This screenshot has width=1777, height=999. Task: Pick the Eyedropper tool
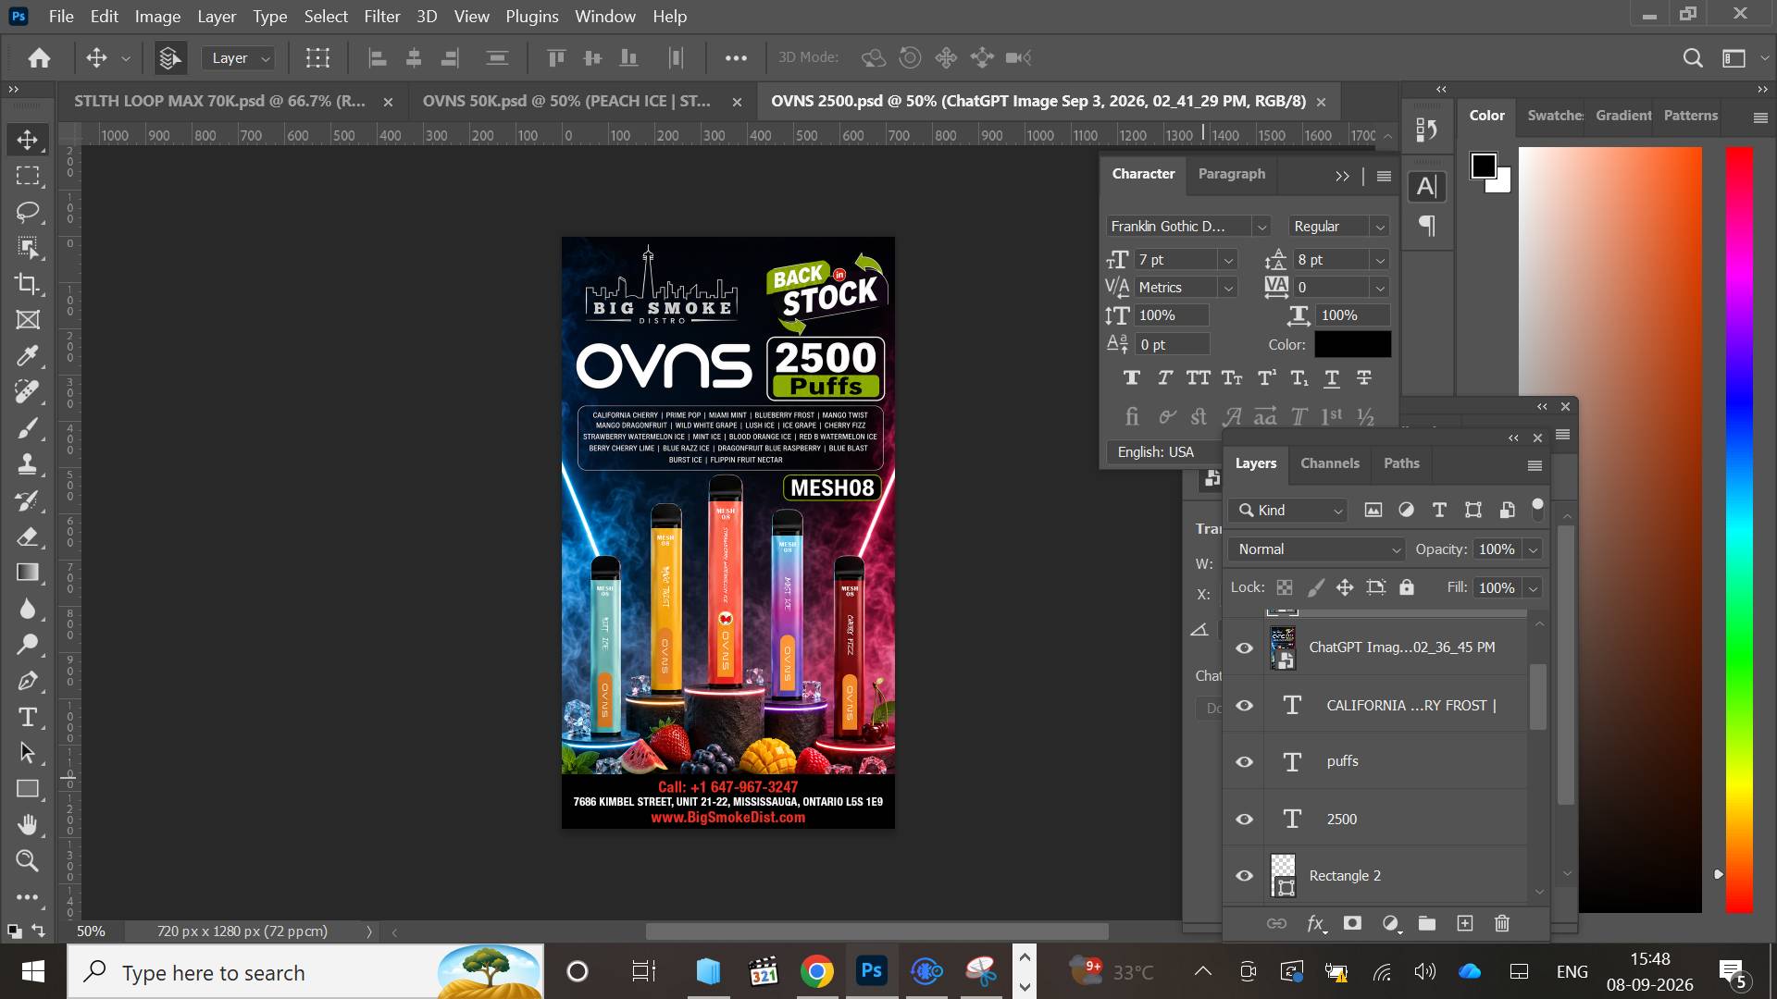[28, 356]
